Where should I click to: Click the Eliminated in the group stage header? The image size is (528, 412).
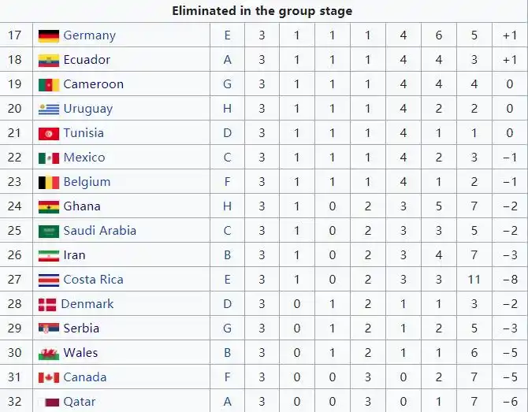pyautogui.click(x=262, y=11)
